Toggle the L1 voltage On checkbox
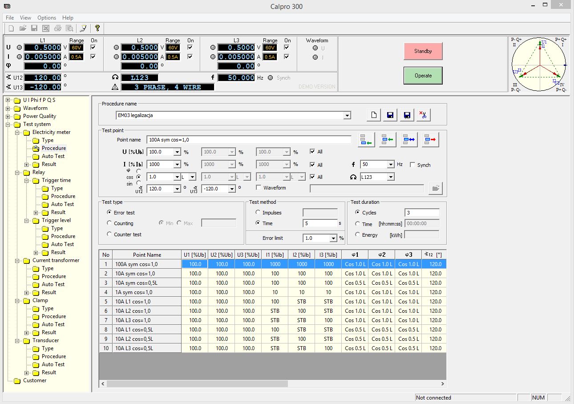 point(93,47)
